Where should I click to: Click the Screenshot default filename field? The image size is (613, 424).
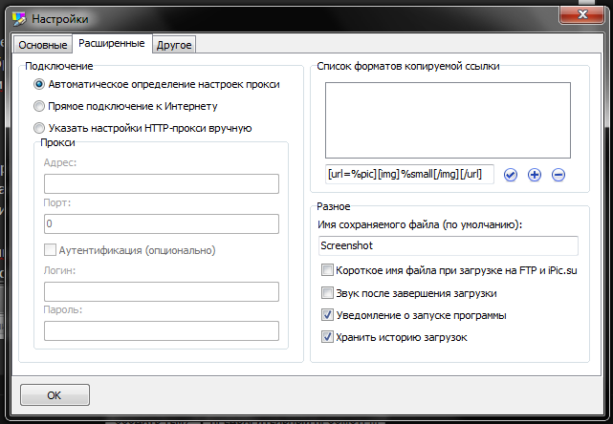pyautogui.click(x=448, y=245)
